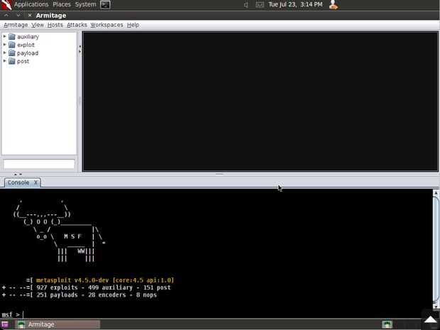Click the network connection tray icon
Screen dimensions: 440x330
[260, 5]
